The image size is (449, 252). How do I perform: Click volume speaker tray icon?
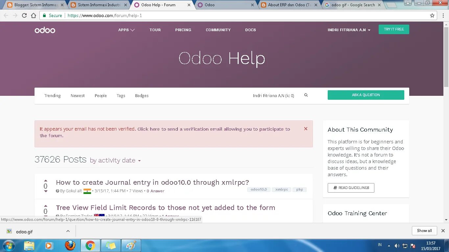(x=397, y=246)
